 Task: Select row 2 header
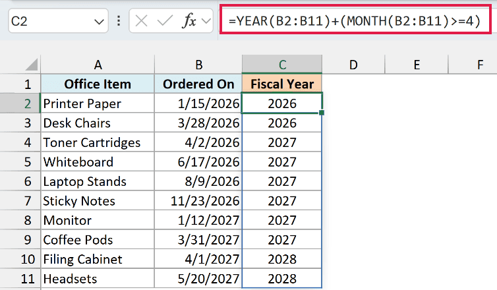click(20, 103)
